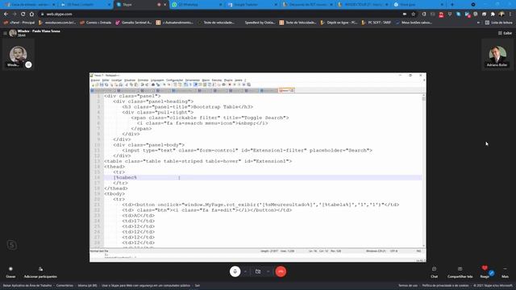The image size is (516, 290).
Task: Select the Windev participant thumbnail
Action: [18, 56]
